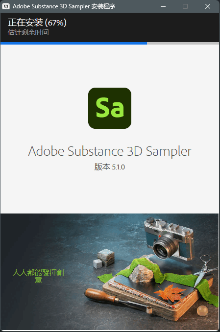Click the green Sa application logo
Viewport: 220px width, 332px height.
coord(110,108)
